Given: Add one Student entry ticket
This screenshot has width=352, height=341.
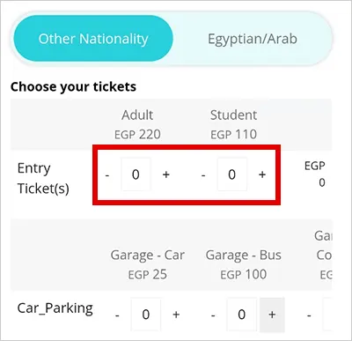Looking at the screenshot, I should pos(262,174).
